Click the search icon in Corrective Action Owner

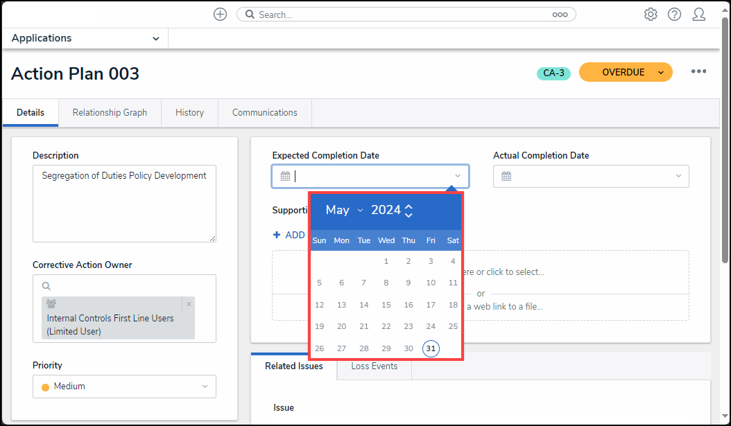pyautogui.click(x=46, y=286)
